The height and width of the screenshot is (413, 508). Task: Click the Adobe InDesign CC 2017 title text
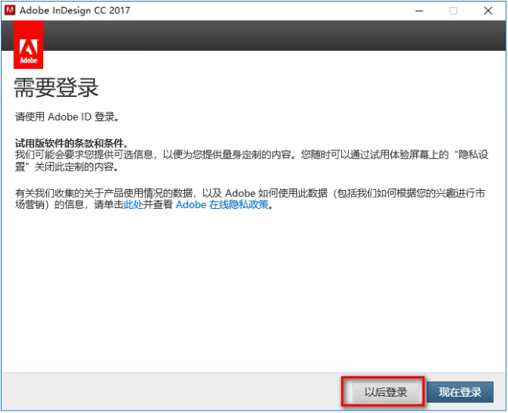77,11
